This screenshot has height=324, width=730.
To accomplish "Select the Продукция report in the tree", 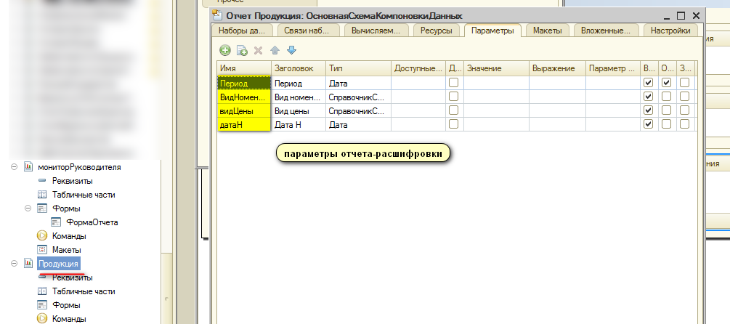I will coord(59,263).
